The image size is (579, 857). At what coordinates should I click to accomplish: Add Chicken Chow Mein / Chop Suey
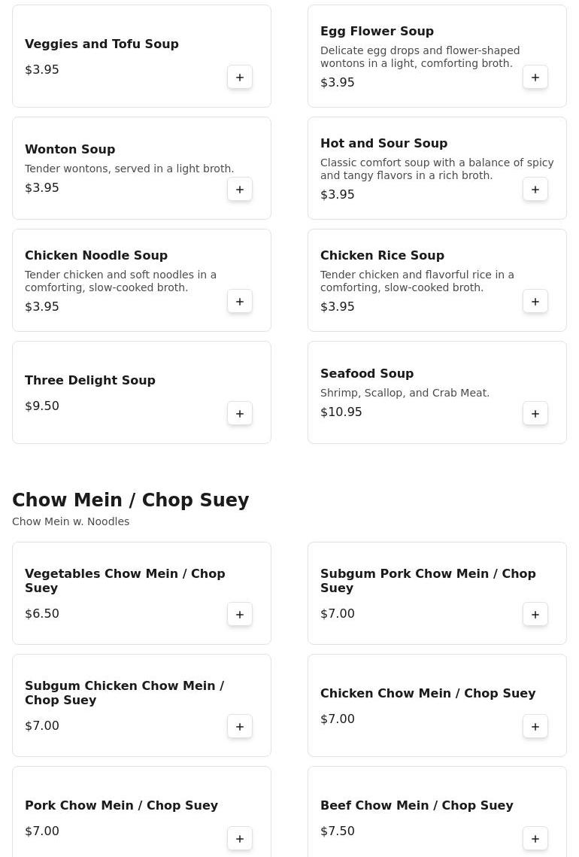pos(535,726)
